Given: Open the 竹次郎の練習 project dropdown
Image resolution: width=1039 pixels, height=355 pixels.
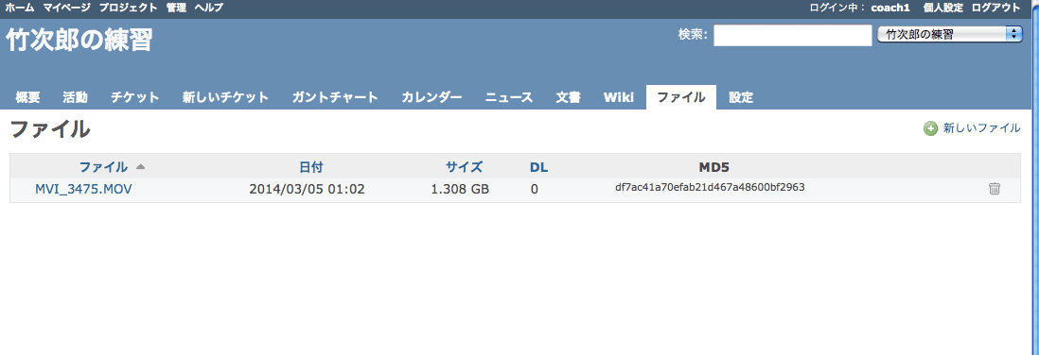Looking at the screenshot, I should [950, 35].
